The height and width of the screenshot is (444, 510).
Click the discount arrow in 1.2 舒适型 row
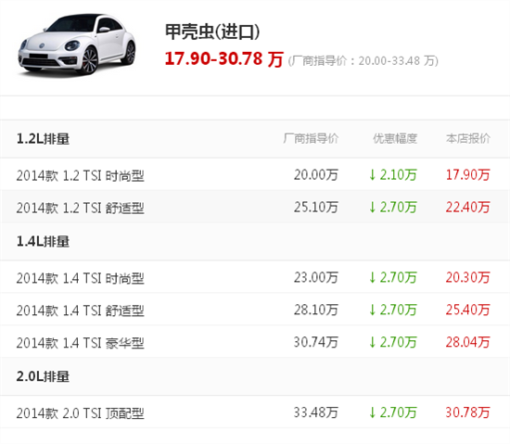[373, 207]
